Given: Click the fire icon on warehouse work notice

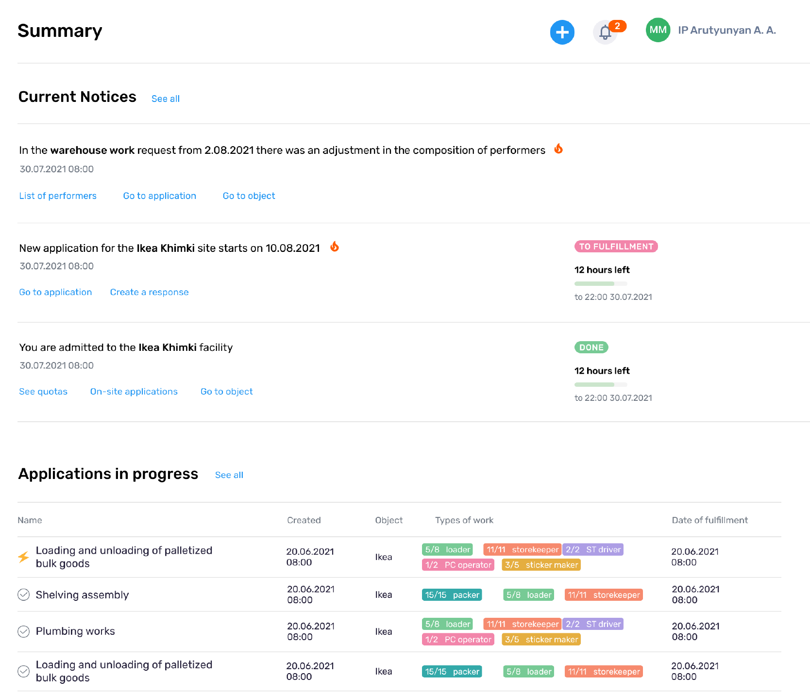Looking at the screenshot, I should 558,149.
